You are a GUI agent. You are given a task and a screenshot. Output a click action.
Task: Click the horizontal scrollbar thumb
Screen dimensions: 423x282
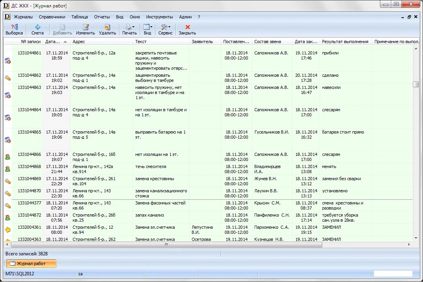(x=166, y=244)
